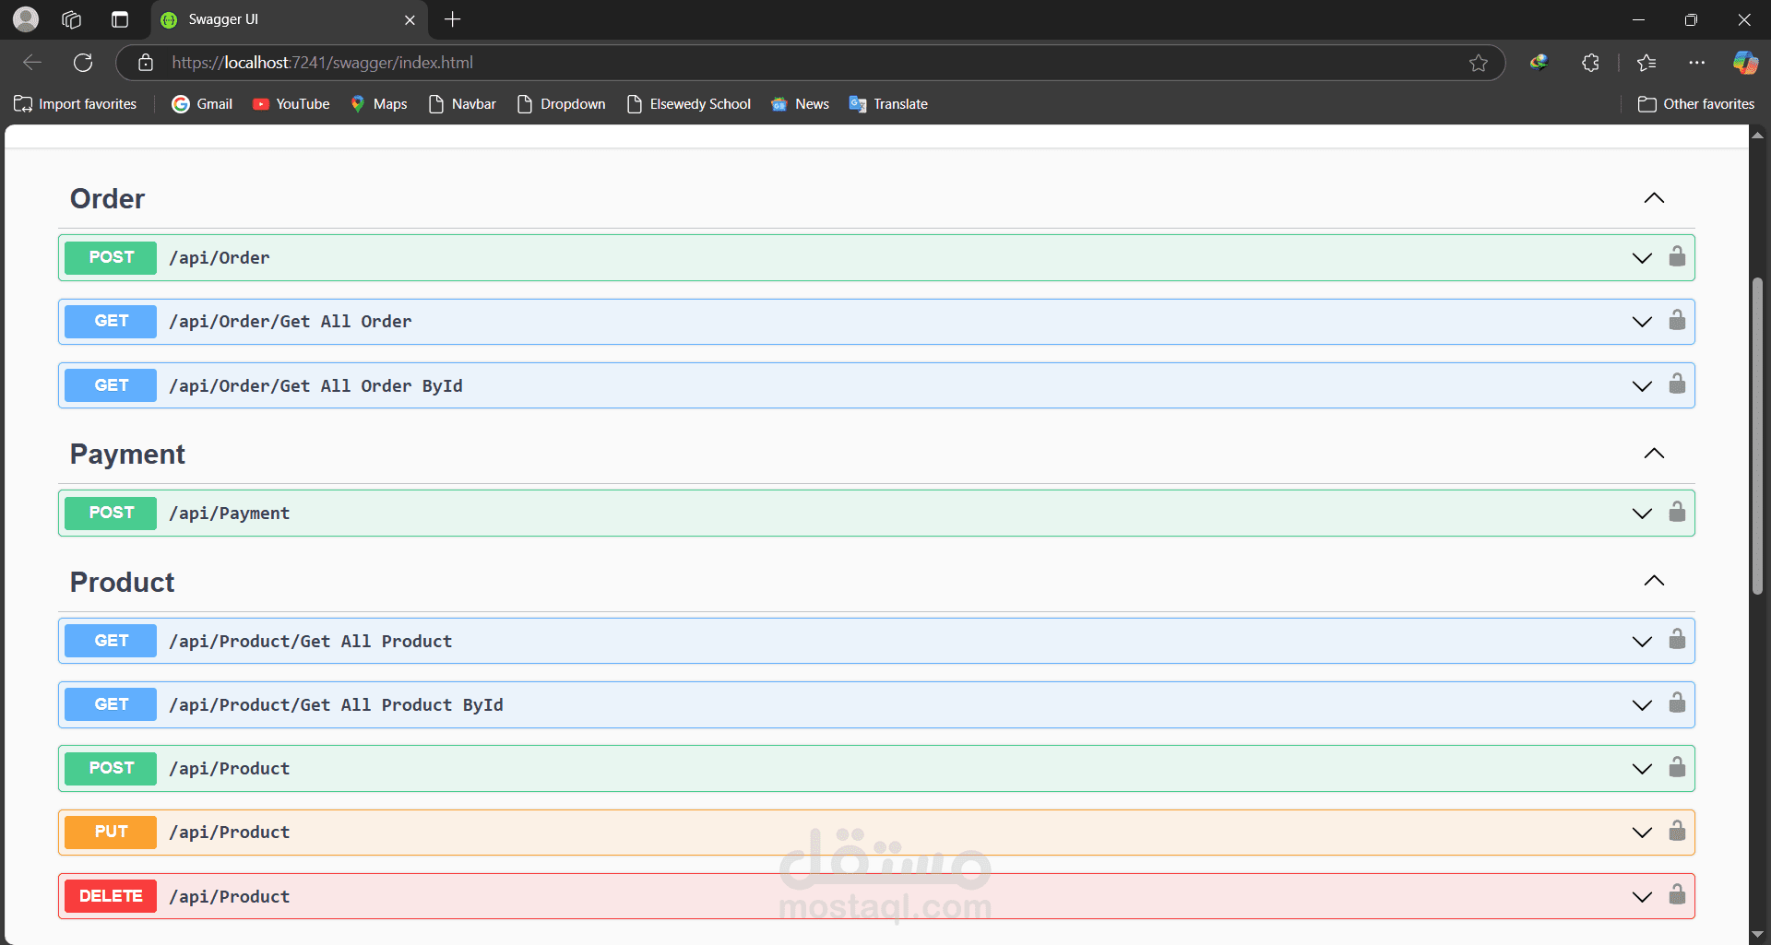Open the Navbar bookmark
Screen dimensions: 1771x945
(x=463, y=104)
